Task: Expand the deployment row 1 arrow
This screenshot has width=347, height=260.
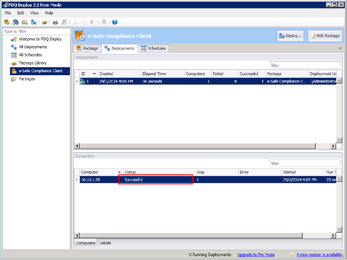Action: [77, 81]
